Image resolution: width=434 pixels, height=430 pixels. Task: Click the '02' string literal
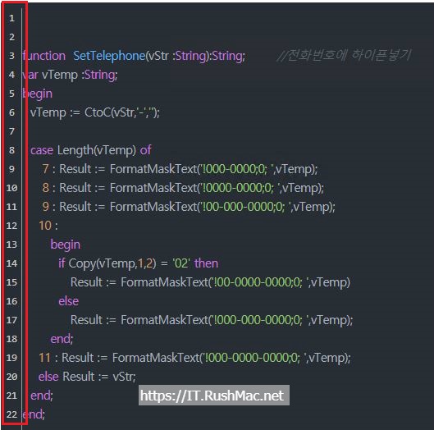click(181, 263)
